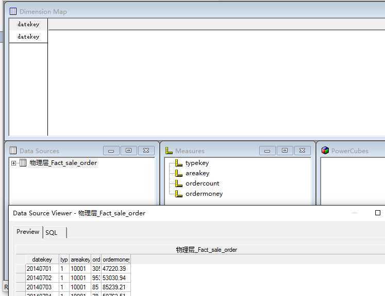Click the ordercount measure icon
The width and height of the screenshot is (385, 296).
coord(178,183)
